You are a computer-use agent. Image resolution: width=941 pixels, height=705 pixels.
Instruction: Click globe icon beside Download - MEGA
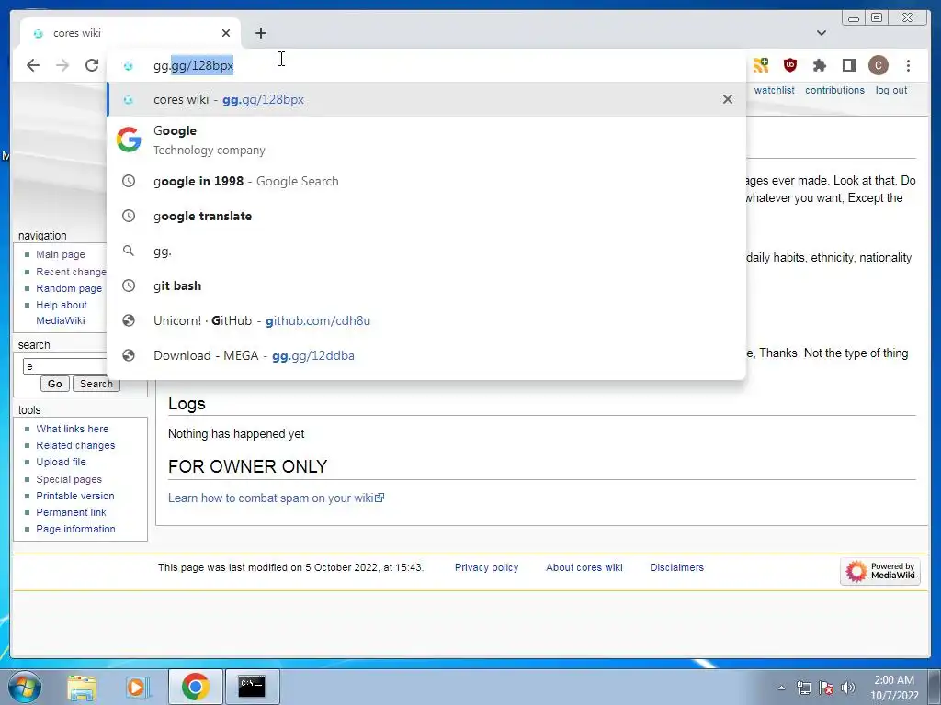pos(129,355)
